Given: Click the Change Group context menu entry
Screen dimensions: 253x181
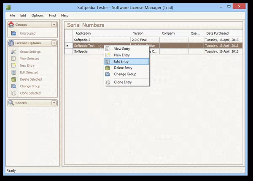Looking at the screenshot, I should 124,74.
